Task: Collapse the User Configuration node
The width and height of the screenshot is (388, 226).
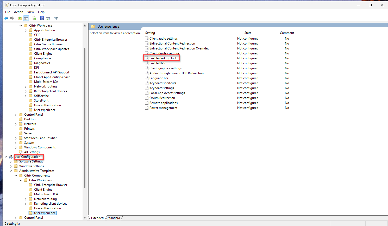Action: coord(6,157)
